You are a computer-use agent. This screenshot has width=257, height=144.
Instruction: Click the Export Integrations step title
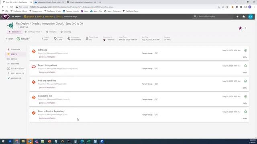tap(47, 65)
